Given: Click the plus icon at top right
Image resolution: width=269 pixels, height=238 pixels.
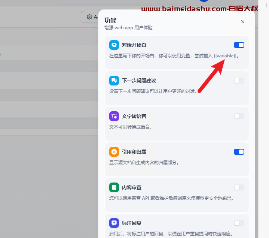Looking at the screenshot, I should pyautogui.click(x=266, y=5).
